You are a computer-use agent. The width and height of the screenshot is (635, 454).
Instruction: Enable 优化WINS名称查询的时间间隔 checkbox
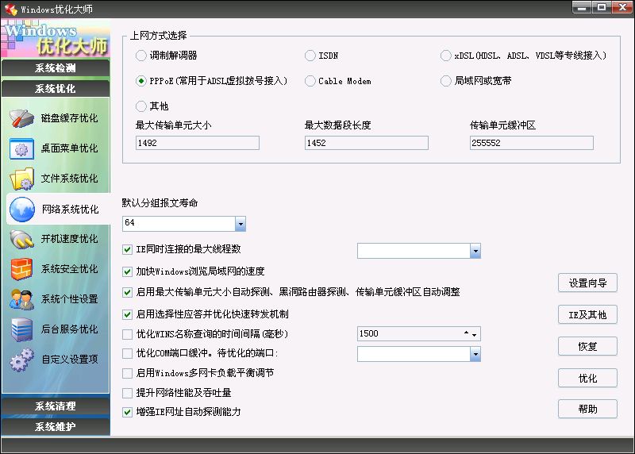(x=127, y=334)
